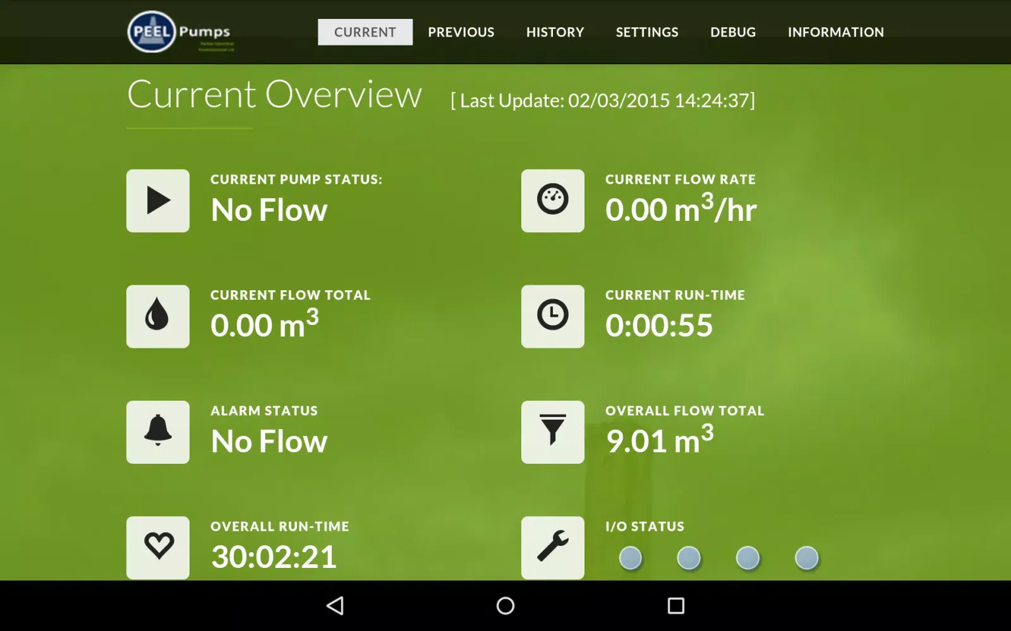Click the pump status 'No Flow' value
Image resolution: width=1011 pixels, height=631 pixels.
tap(269, 210)
